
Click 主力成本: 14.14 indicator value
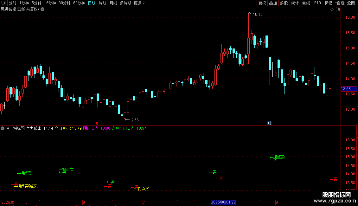tap(40, 129)
